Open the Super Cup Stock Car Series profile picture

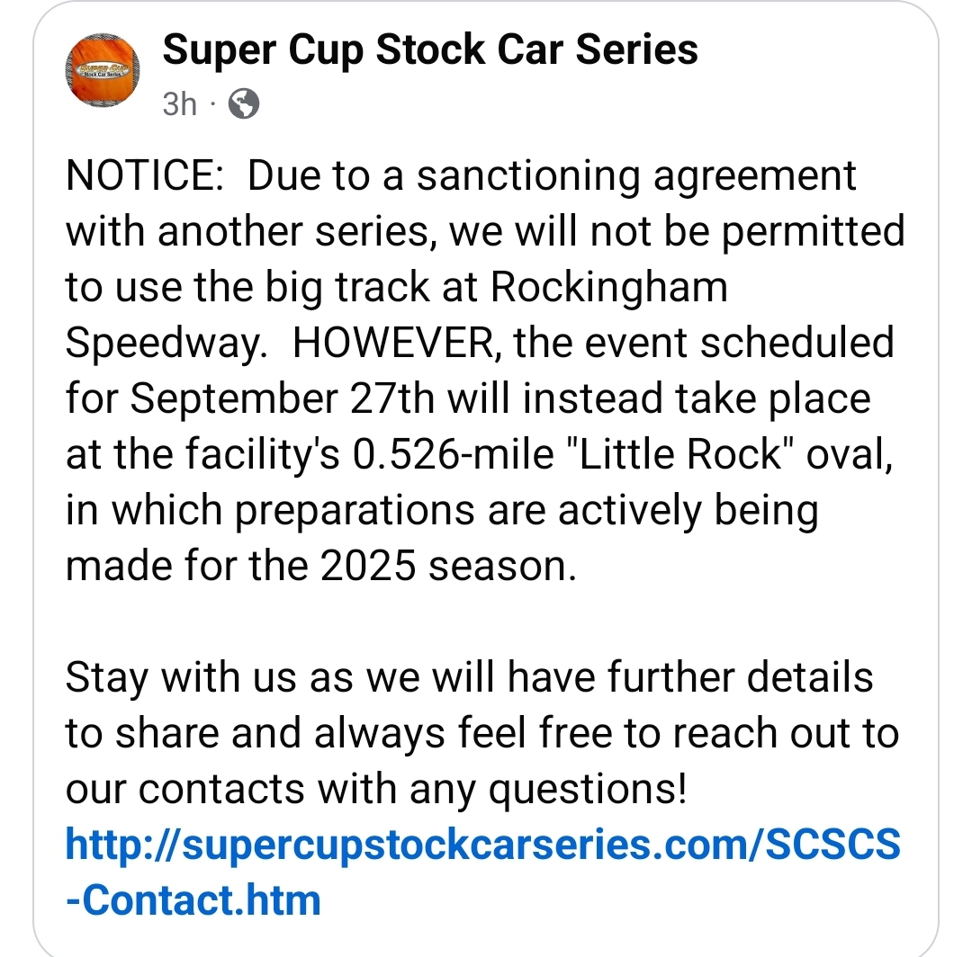(x=103, y=71)
